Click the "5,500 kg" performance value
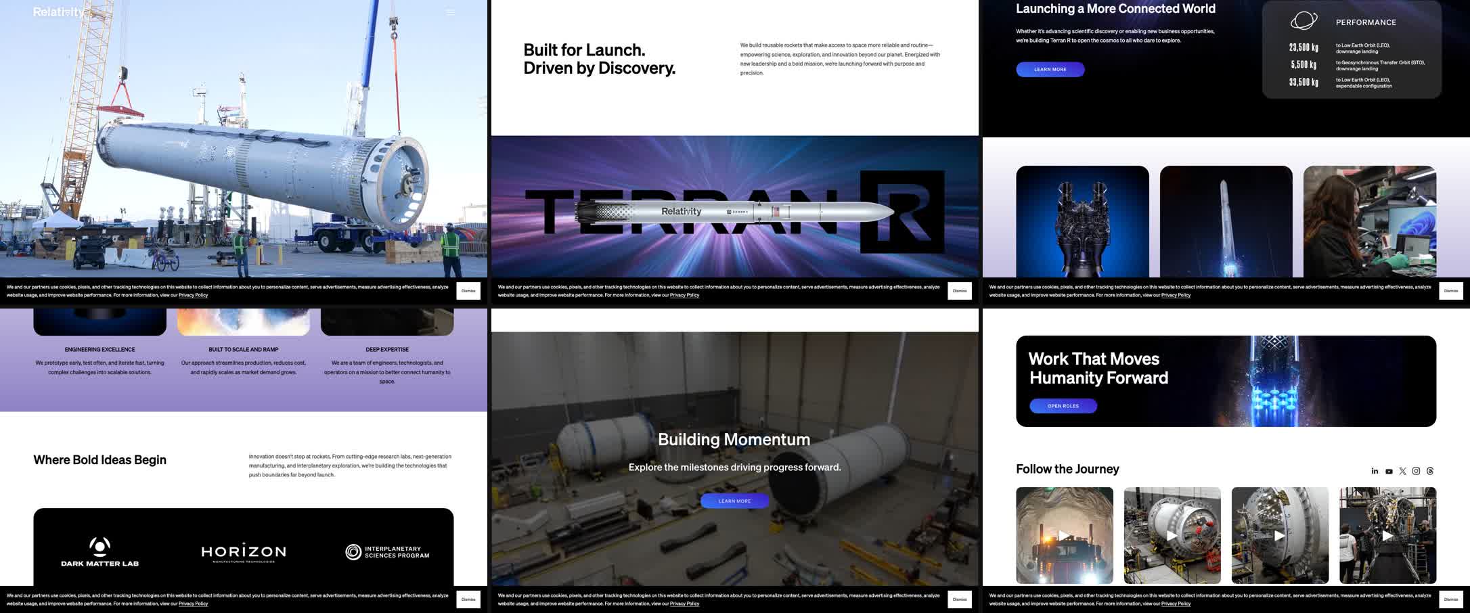Viewport: 1470px width, 613px height. point(1304,65)
